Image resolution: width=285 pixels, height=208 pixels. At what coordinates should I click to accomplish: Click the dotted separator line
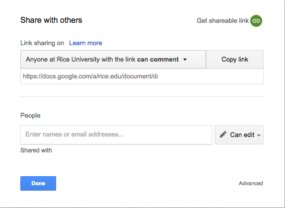pos(142,97)
